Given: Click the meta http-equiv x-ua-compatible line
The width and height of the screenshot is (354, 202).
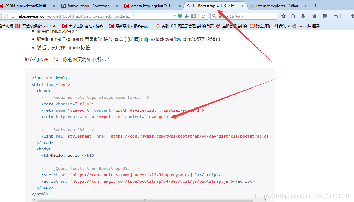Looking at the screenshot, I should point(105,117).
